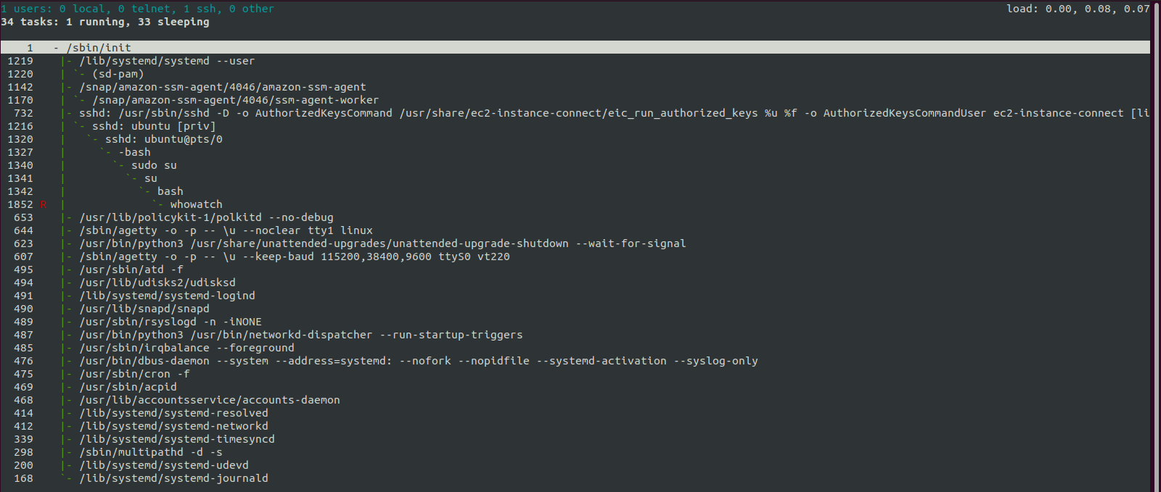Click the vertical scrollbar on the right edge
1161x492 pixels.
[x=1155, y=246]
